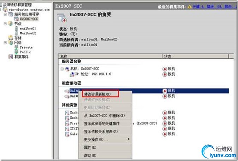Open the recent cluster events link

(x=214, y=6)
